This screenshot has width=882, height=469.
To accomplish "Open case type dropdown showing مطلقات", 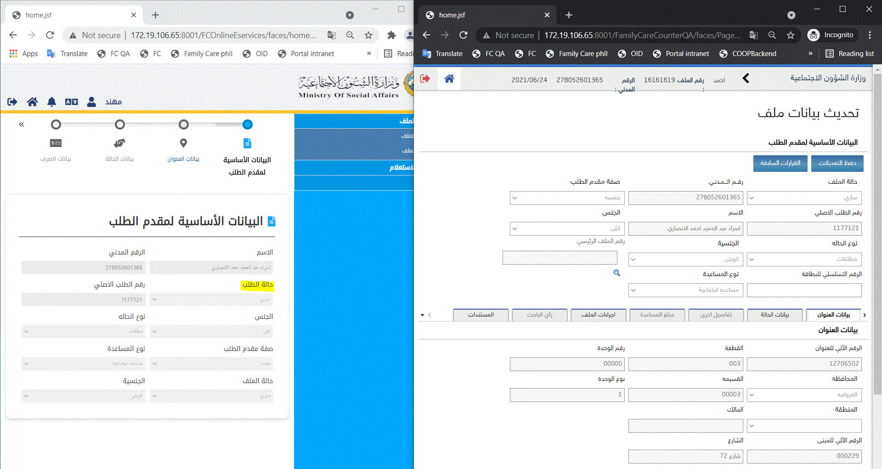I will point(804,260).
